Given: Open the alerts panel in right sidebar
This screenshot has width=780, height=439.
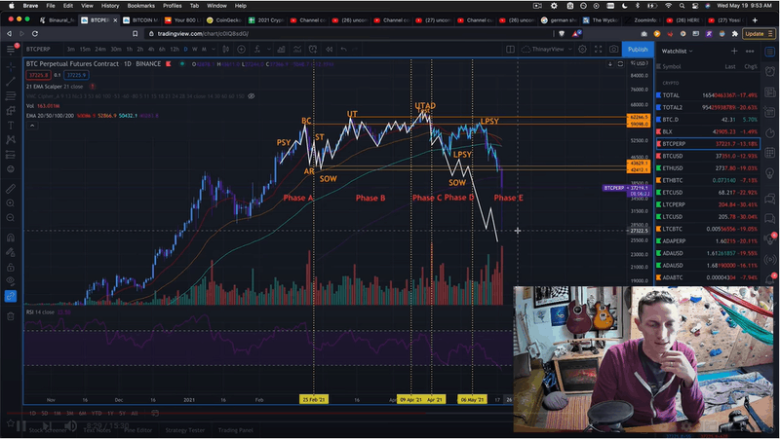Looking at the screenshot, I should (770, 71).
